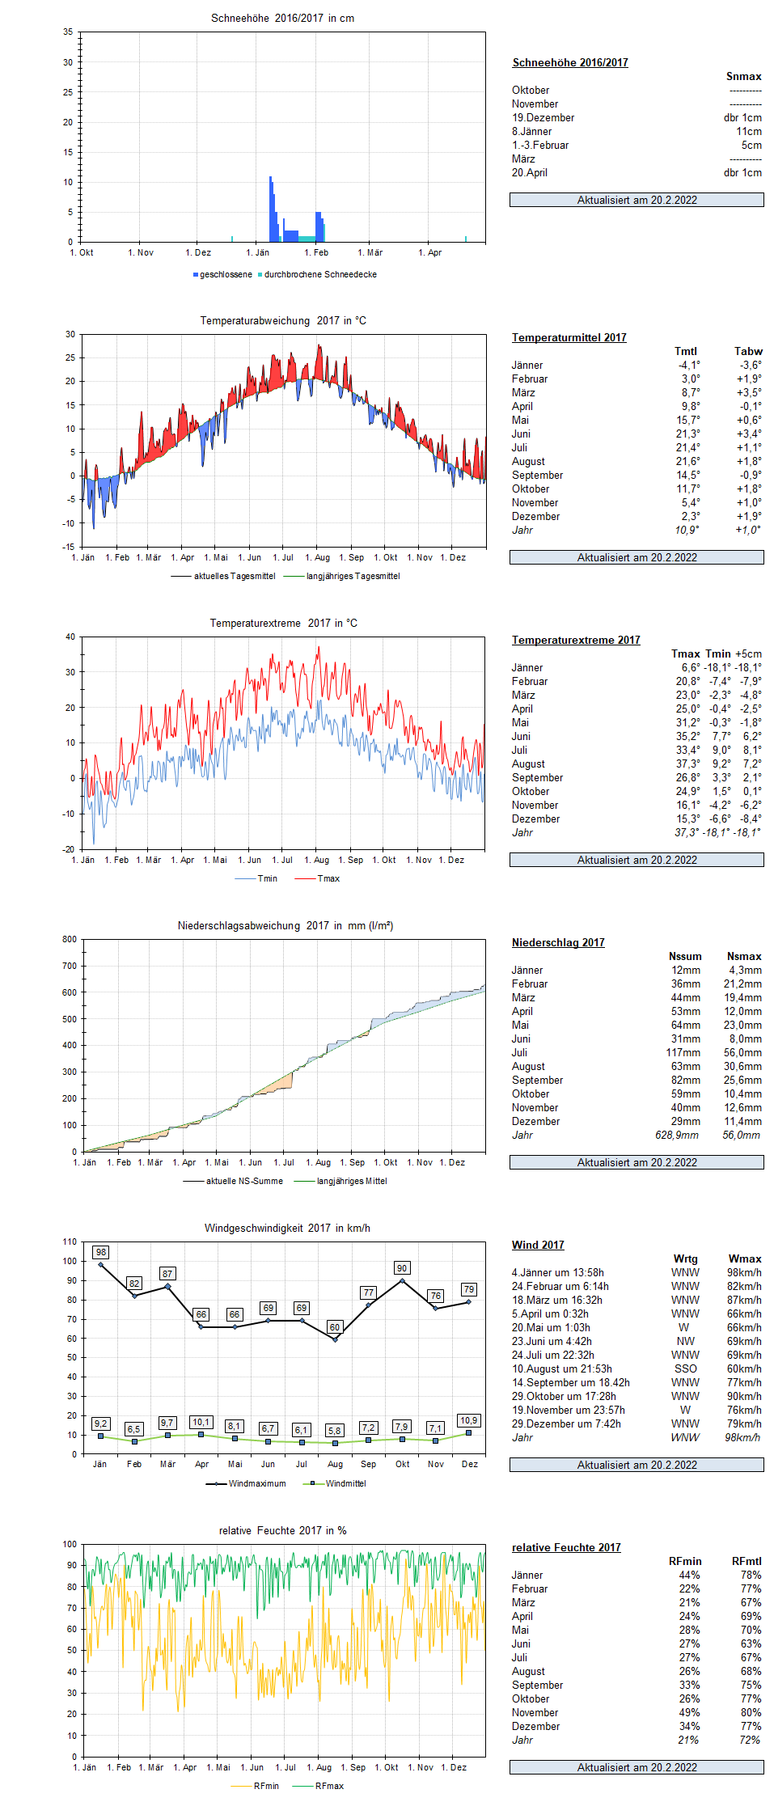Click the '8.Jänner' row in the snow table
The height and width of the screenshot is (1802, 774).
click(x=637, y=131)
